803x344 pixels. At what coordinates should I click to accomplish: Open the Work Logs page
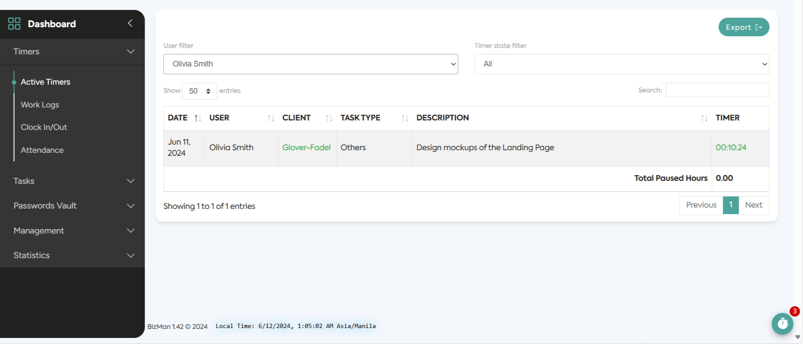pos(40,105)
